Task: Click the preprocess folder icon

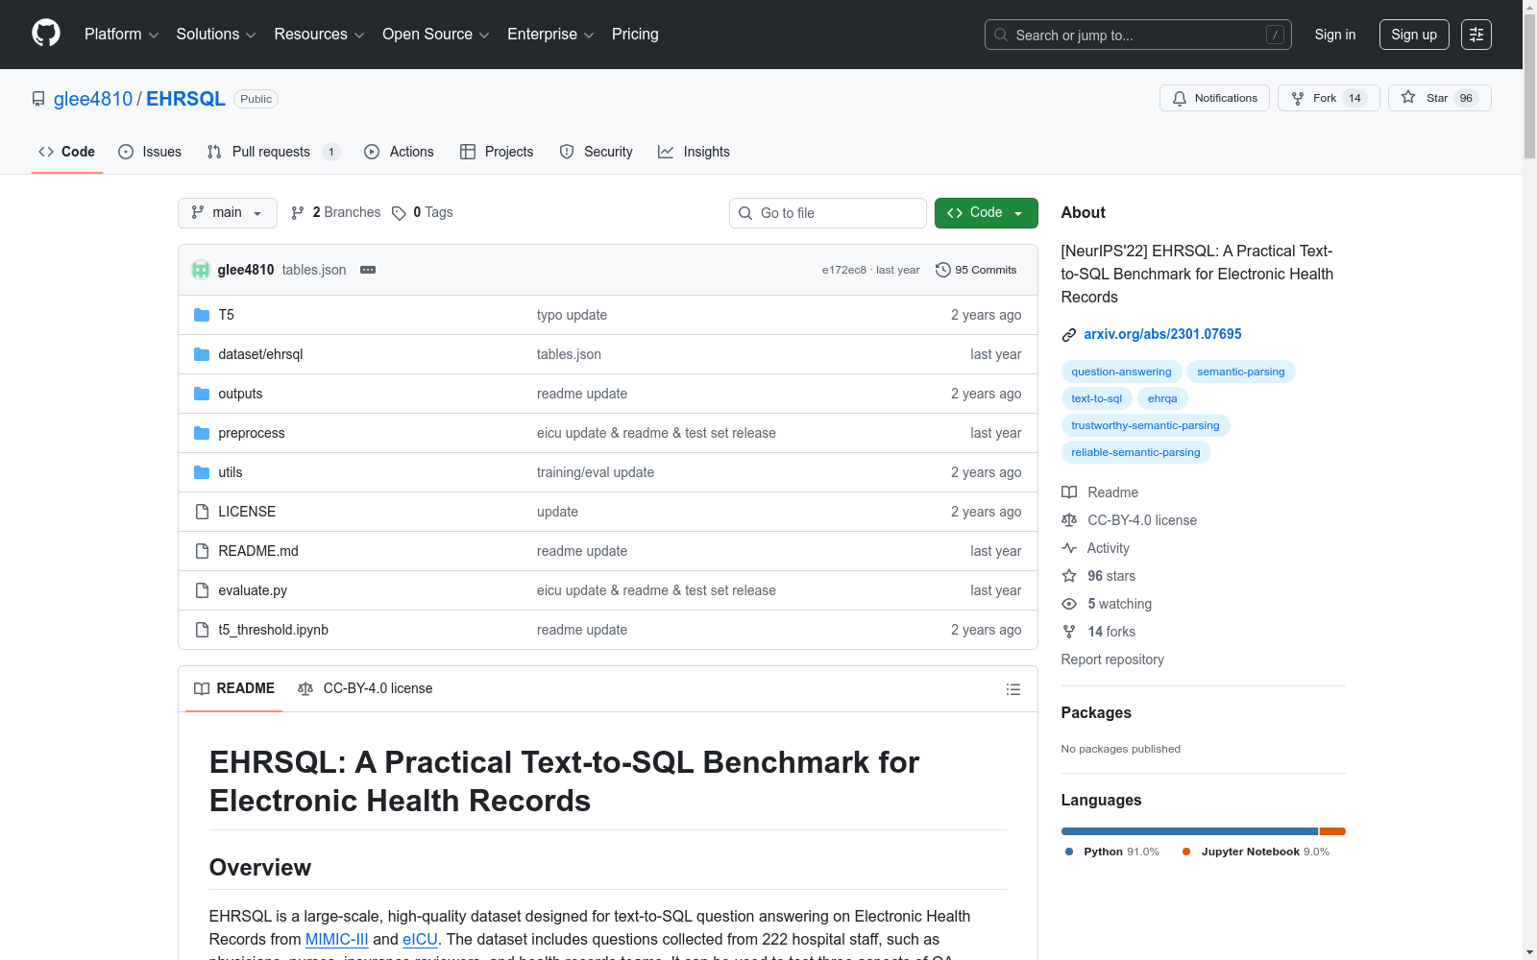Action: (202, 433)
